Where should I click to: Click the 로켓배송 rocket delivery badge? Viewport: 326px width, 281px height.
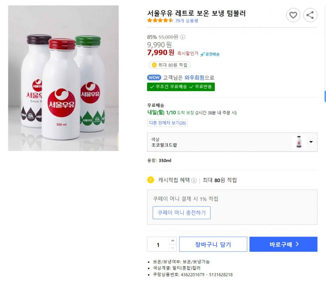coord(210,54)
